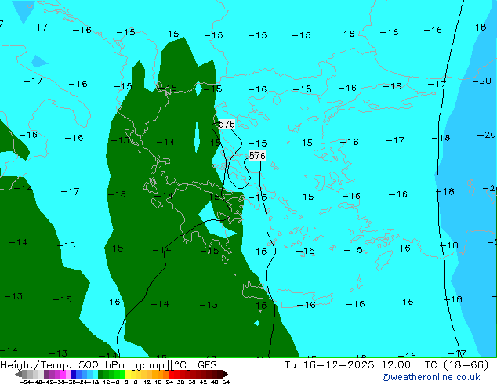Select the bright magenta legend swatch
This screenshot has width=497, height=384.
pos(63,374)
